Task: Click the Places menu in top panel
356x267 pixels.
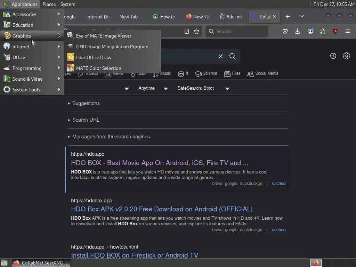Action: click(49, 4)
